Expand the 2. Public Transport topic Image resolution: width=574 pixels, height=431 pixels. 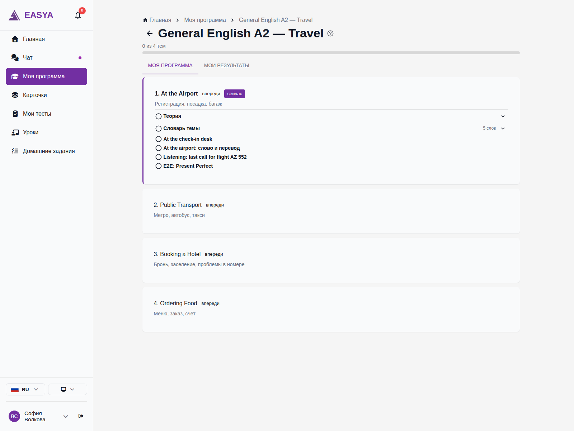[x=331, y=211]
